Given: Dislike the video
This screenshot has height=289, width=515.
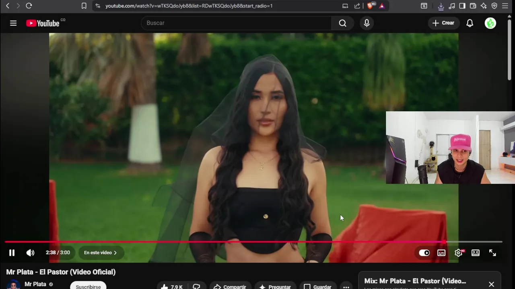Looking at the screenshot, I should click(x=196, y=286).
